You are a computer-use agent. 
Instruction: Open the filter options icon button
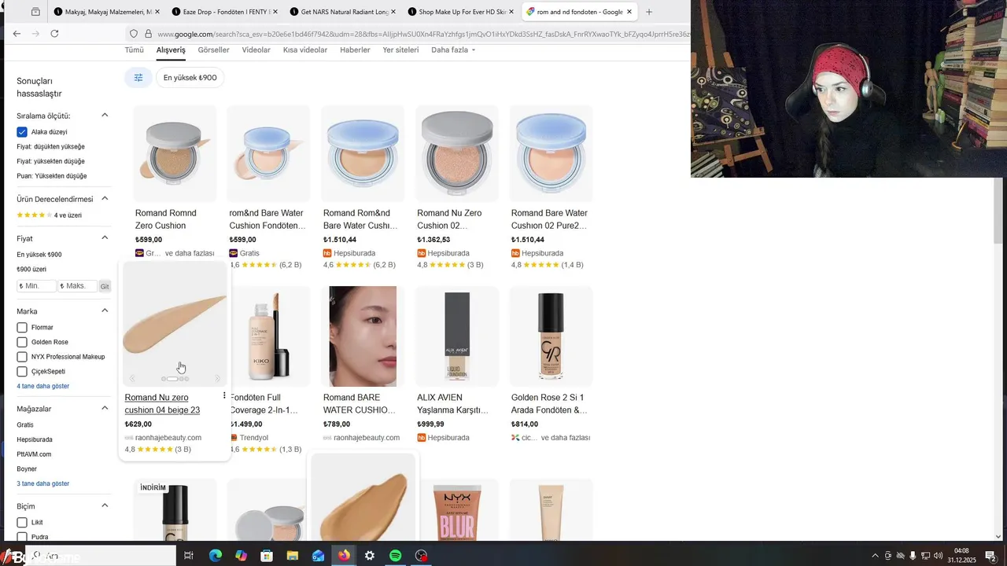138,78
